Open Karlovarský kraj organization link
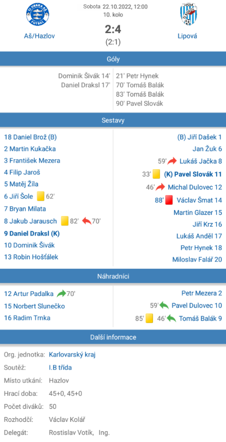 [72, 355]
